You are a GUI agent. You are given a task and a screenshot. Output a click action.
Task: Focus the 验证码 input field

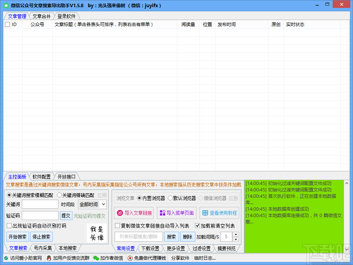pos(40,216)
